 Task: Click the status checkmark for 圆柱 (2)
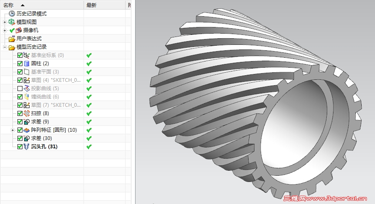(89, 64)
